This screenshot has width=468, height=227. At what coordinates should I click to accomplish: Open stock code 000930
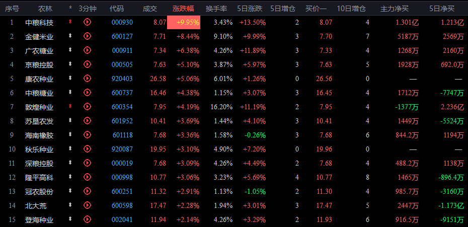[x=122, y=23]
